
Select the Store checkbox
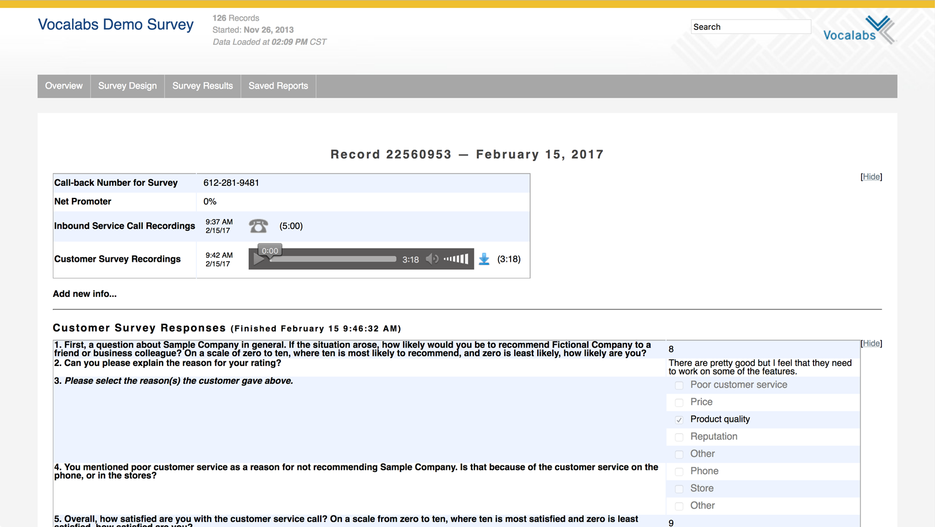tap(679, 489)
